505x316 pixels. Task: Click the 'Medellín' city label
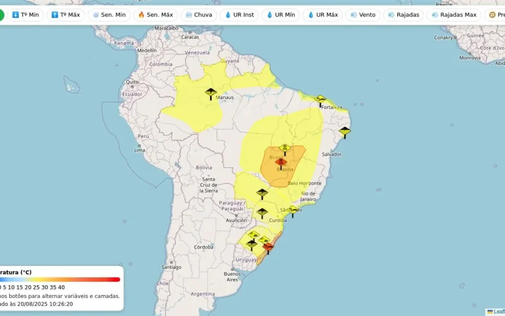click(147, 51)
